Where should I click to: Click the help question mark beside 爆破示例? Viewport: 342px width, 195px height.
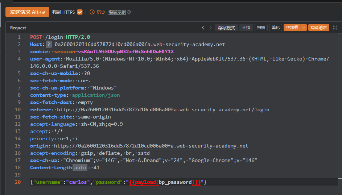pos(129,12)
